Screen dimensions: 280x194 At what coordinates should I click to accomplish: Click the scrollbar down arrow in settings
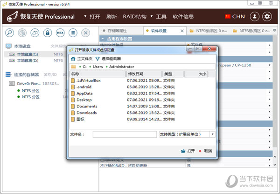click(x=275, y=165)
